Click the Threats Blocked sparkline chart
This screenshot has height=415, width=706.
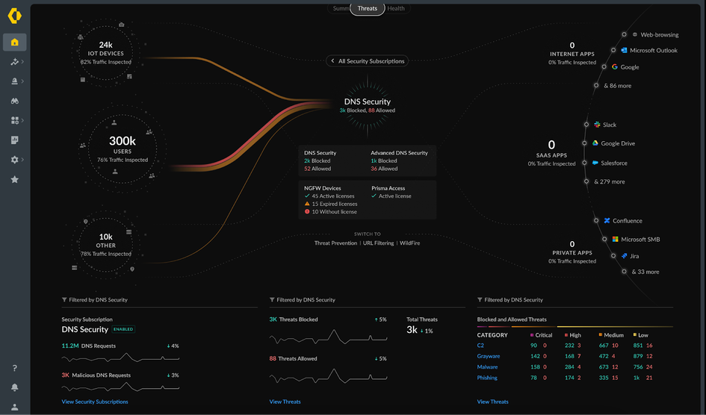coord(328,337)
